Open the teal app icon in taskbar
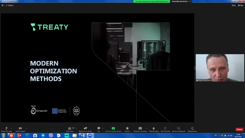Screen dimensions: 245x138 [67, 135]
